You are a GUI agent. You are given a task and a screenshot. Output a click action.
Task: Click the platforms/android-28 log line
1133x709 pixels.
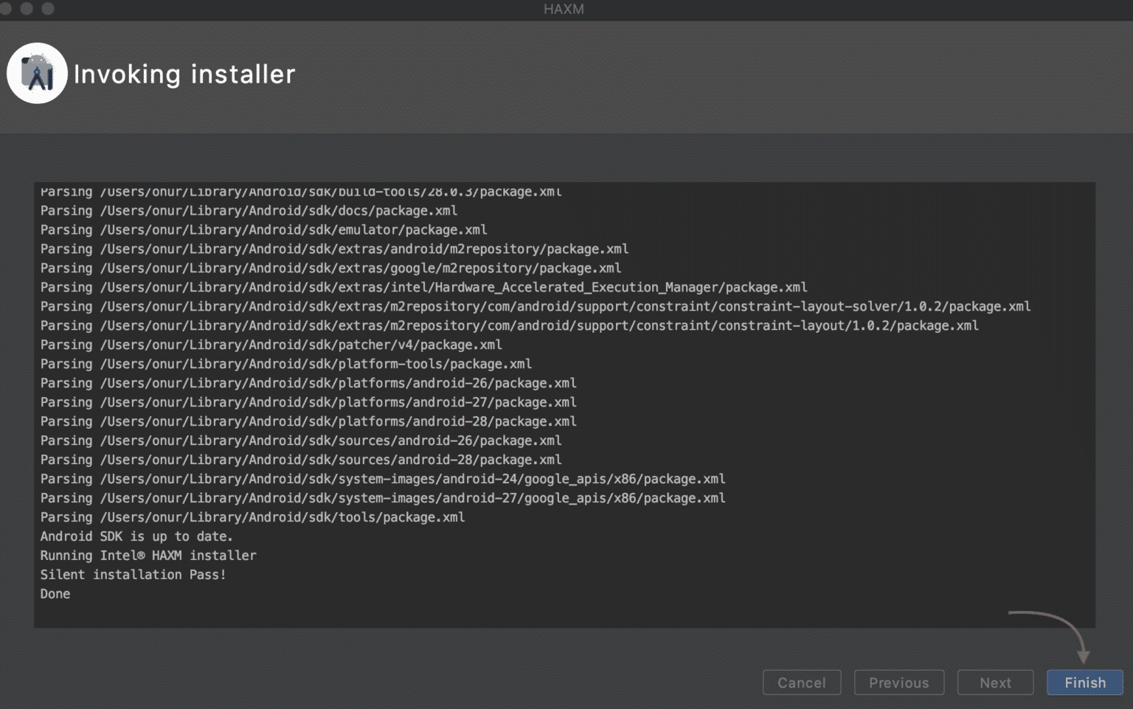[x=308, y=421]
